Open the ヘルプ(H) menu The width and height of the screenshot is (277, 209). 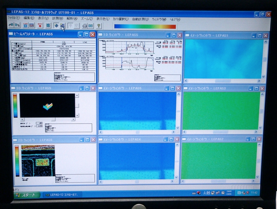(x=175, y=19)
